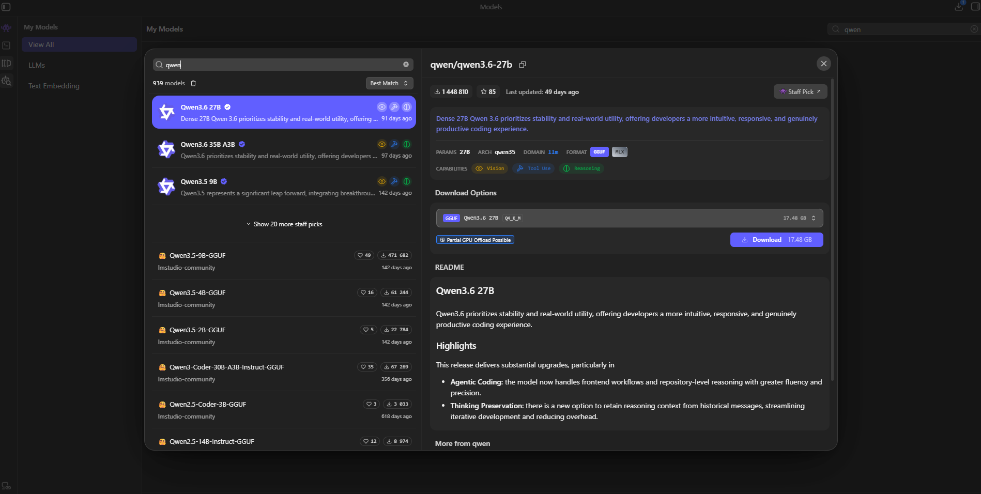
Task: Focus the background My Models search box
Action: coord(903,29)
